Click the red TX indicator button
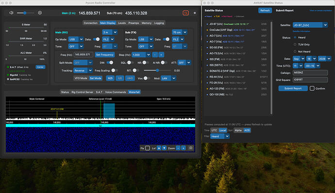 [x=185, y=13]
